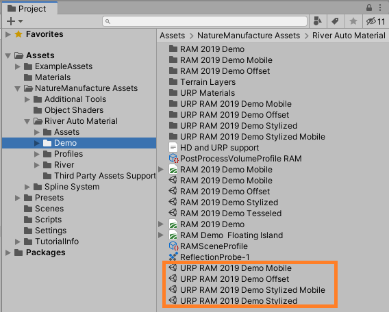389x312 pixels.
Task: Click into the project search field
Action: 205,21
